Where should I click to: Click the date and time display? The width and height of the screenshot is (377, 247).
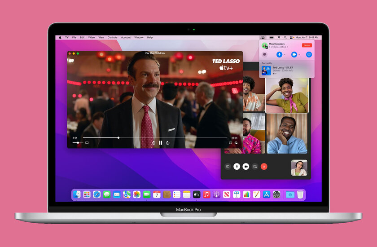click(x=307, y=38)
